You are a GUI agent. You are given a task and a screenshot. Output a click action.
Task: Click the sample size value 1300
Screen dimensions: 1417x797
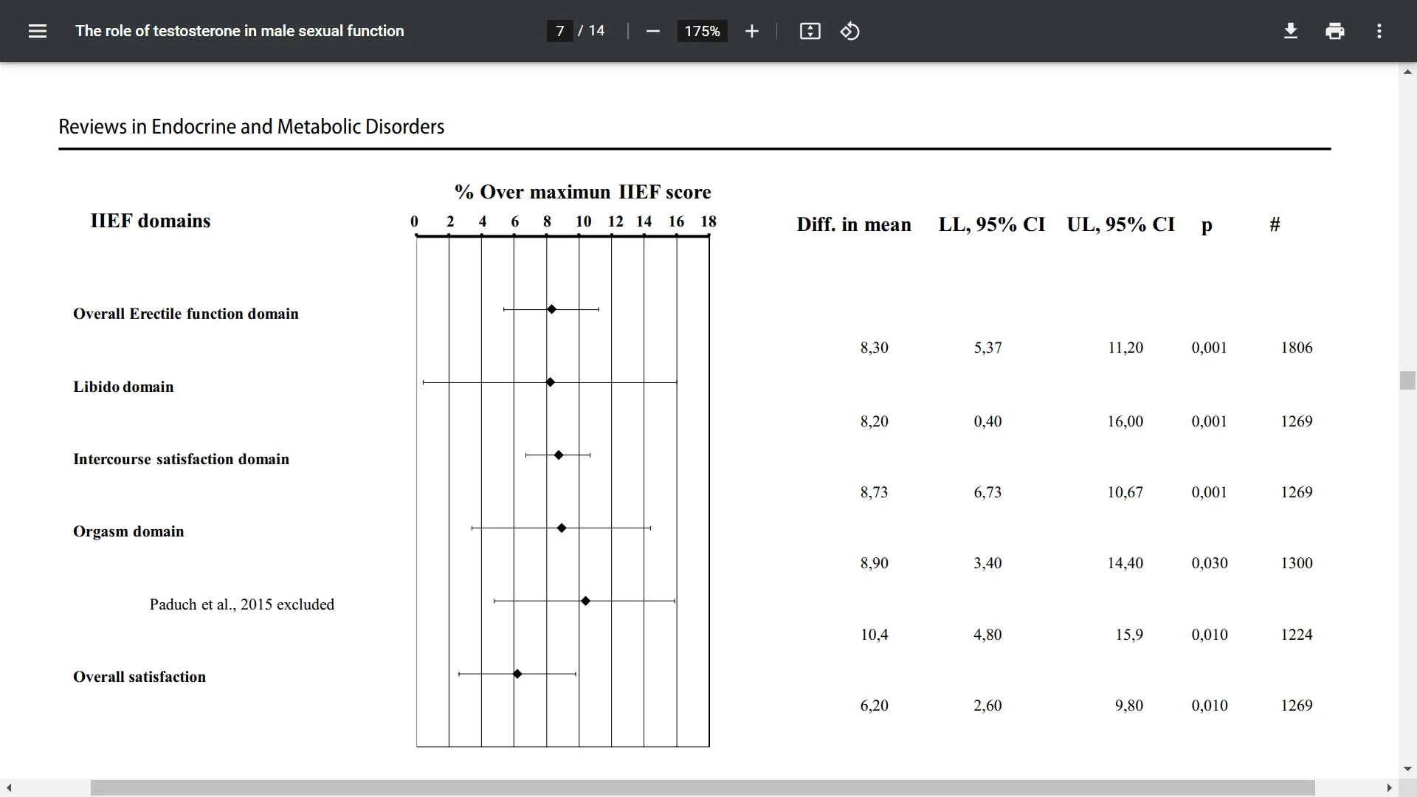1297,563
